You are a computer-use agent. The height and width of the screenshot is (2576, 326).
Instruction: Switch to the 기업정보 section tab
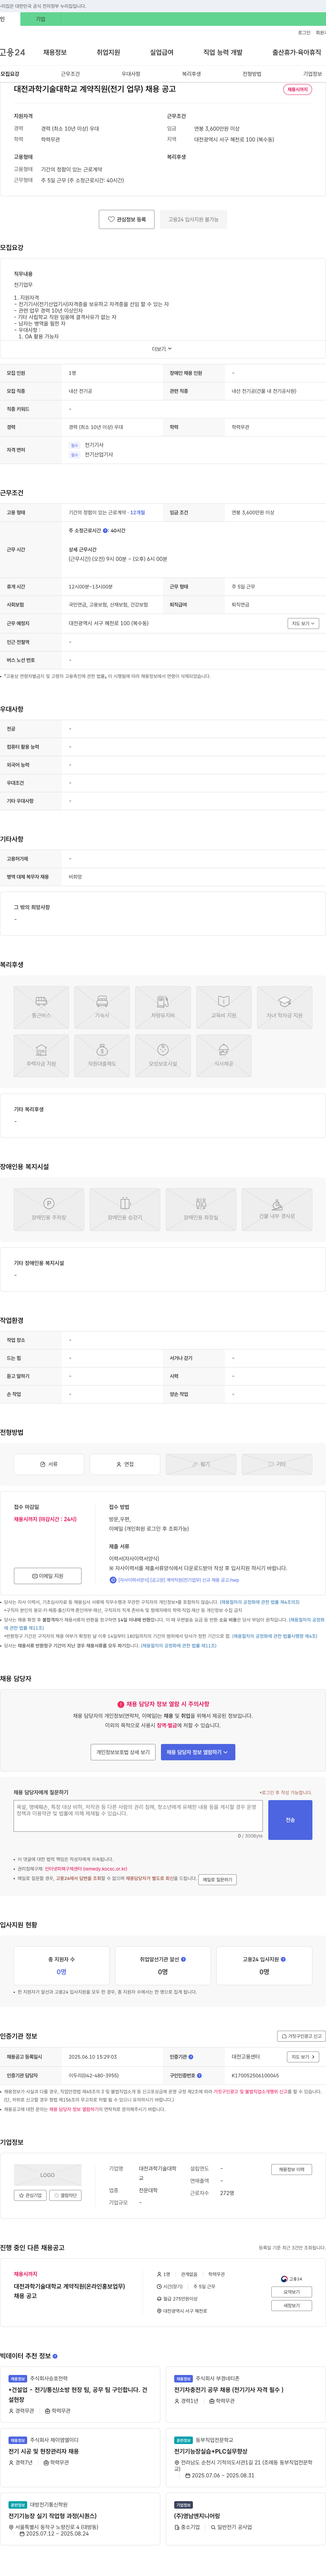tap(312, 74)
